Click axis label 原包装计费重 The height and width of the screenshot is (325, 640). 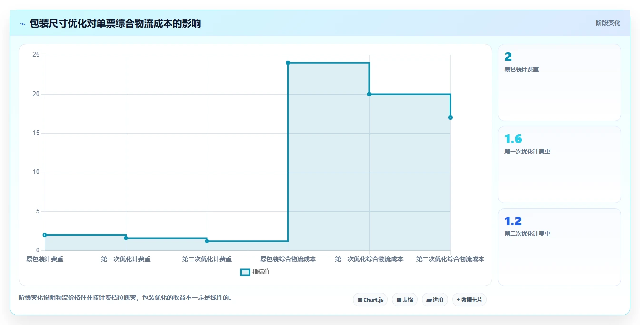tap(45, 259)
